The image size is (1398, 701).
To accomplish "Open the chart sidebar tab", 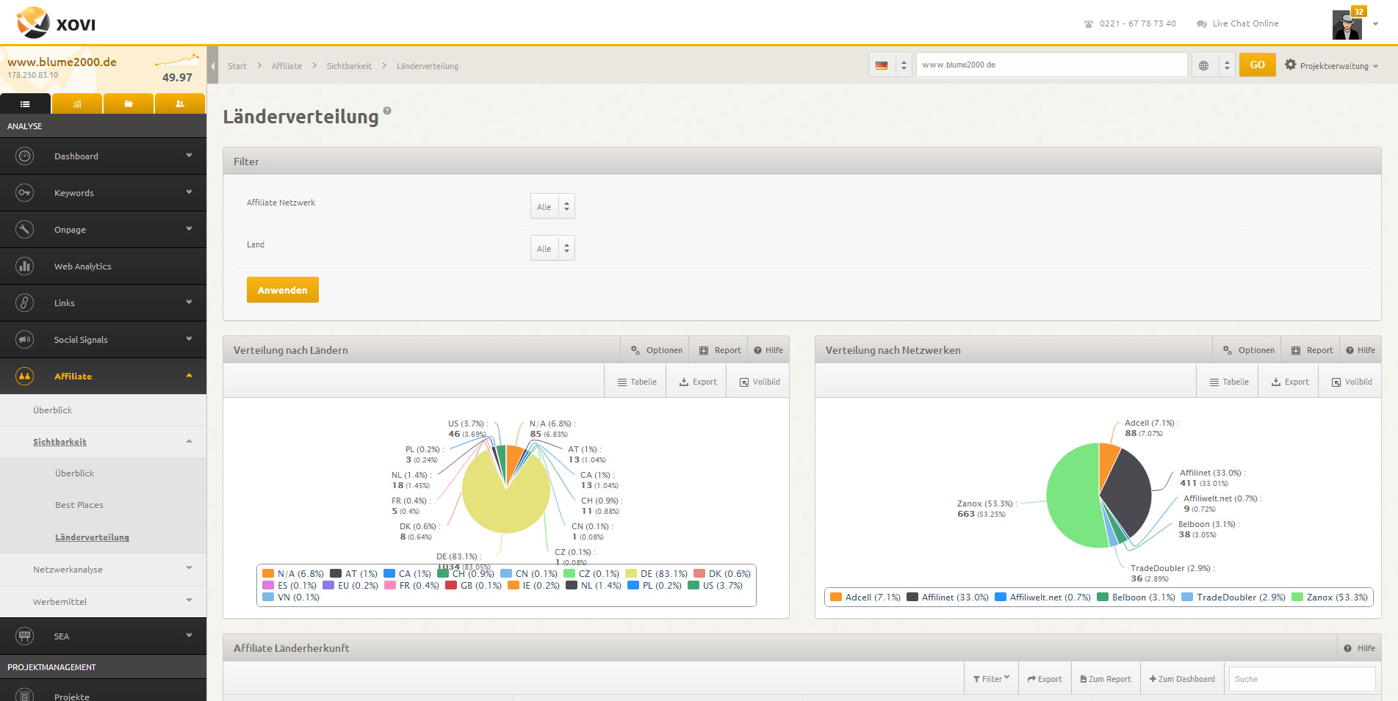I will coord(77,103).
